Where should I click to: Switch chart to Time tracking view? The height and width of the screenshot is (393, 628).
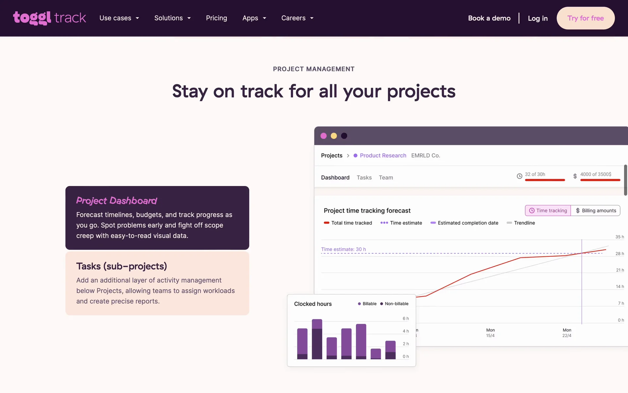click(x=548, y=211)
